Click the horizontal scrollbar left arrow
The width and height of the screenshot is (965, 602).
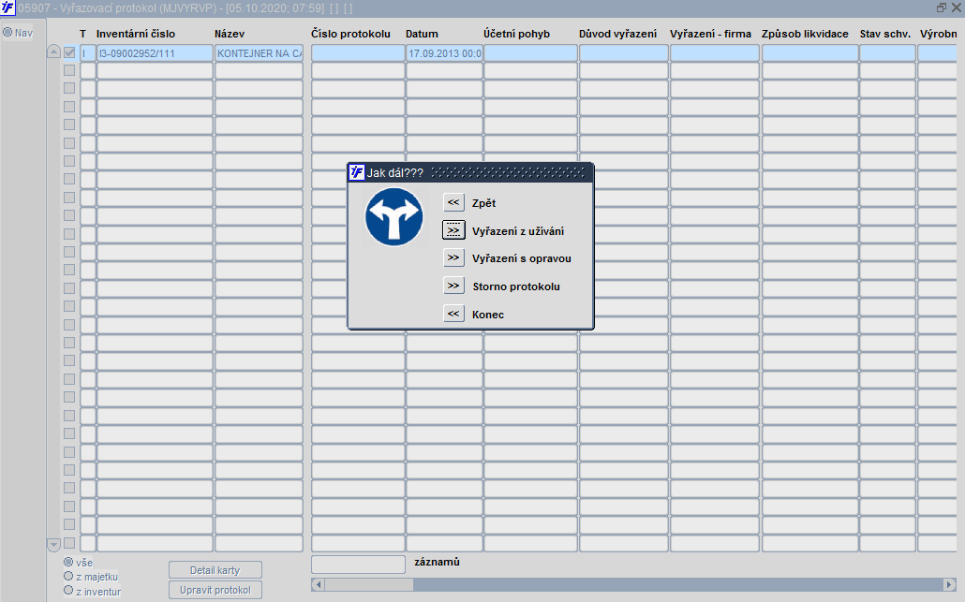(x=319, y=584)
